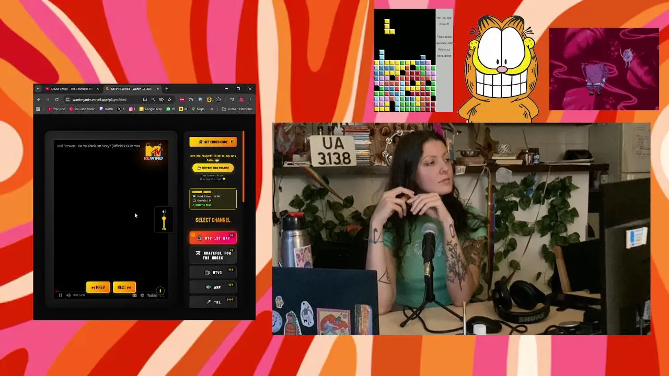
Task: Select the MTV 1st Day channel
Action: pyautogui.click(x=213, y=238)
